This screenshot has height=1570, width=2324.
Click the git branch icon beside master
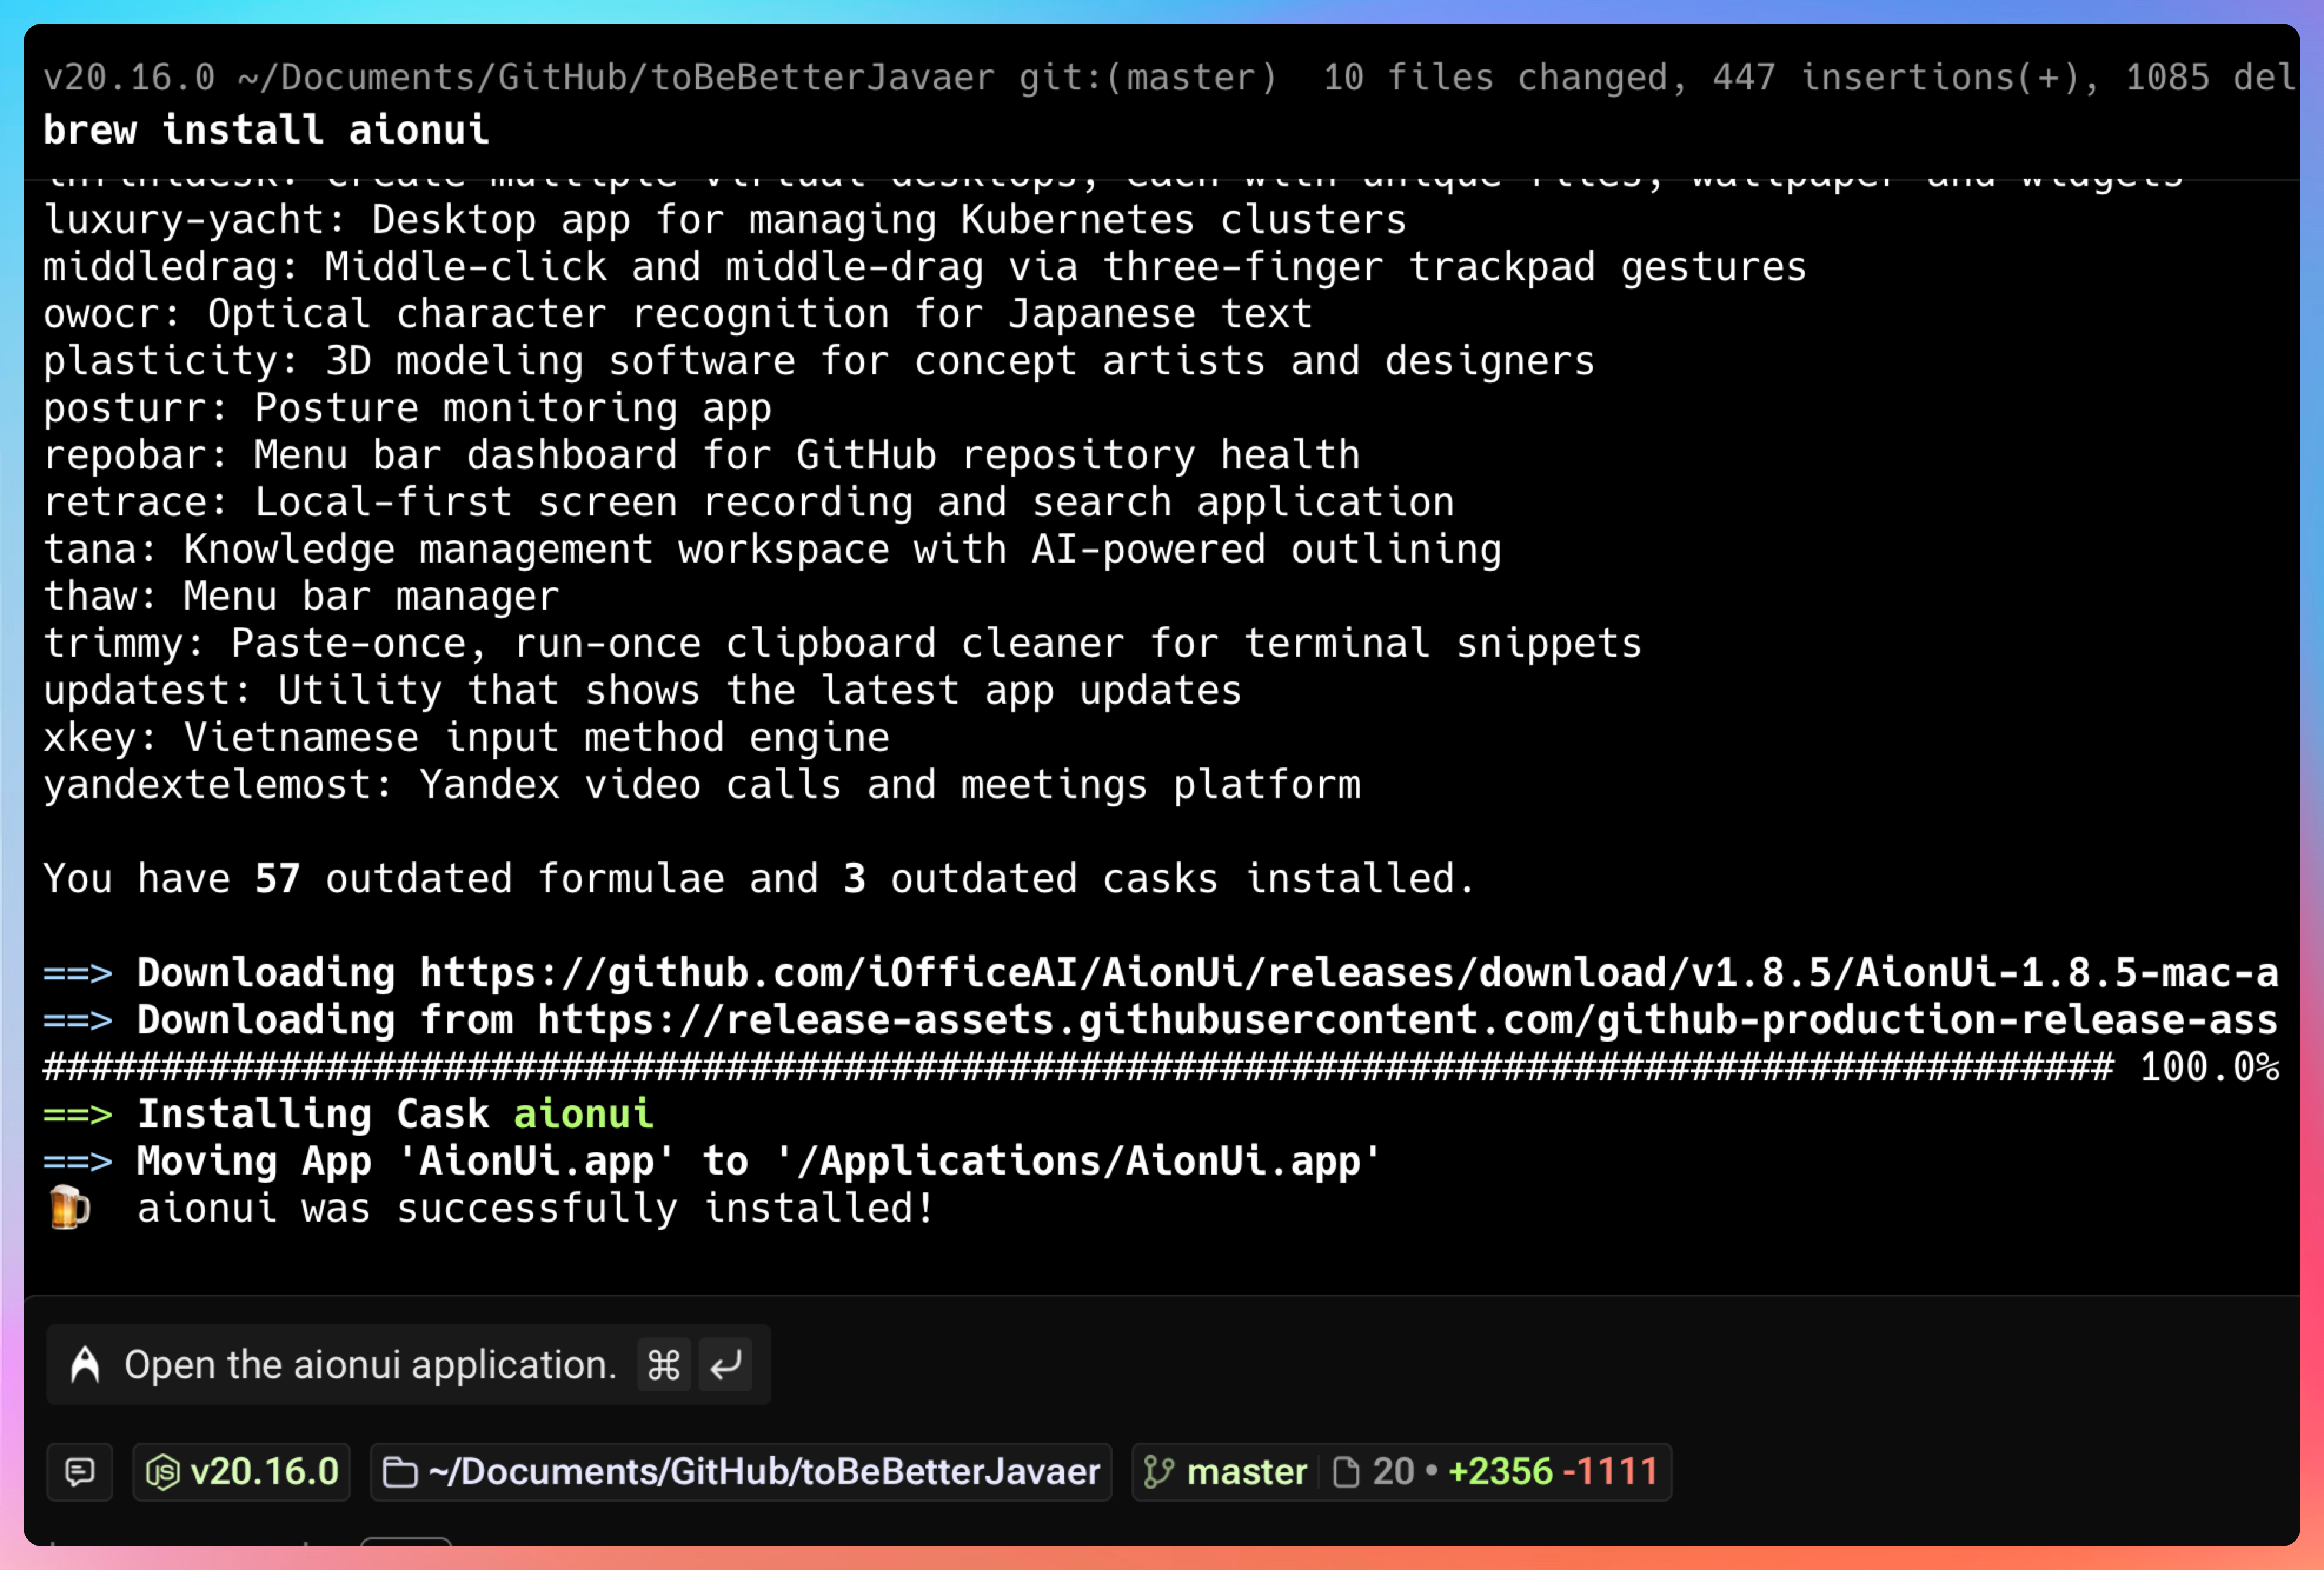coord(1158,1472)
